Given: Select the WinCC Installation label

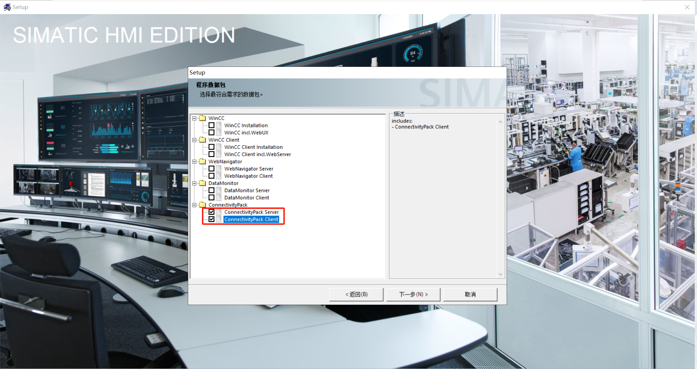Looking at the screenshot, I should tap(246, 125).
